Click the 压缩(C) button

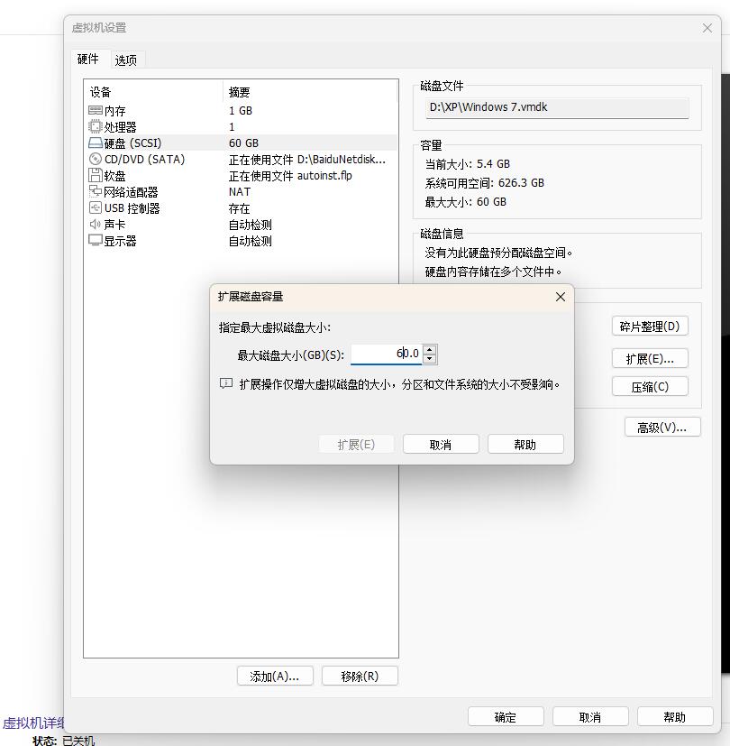[650, 387]
